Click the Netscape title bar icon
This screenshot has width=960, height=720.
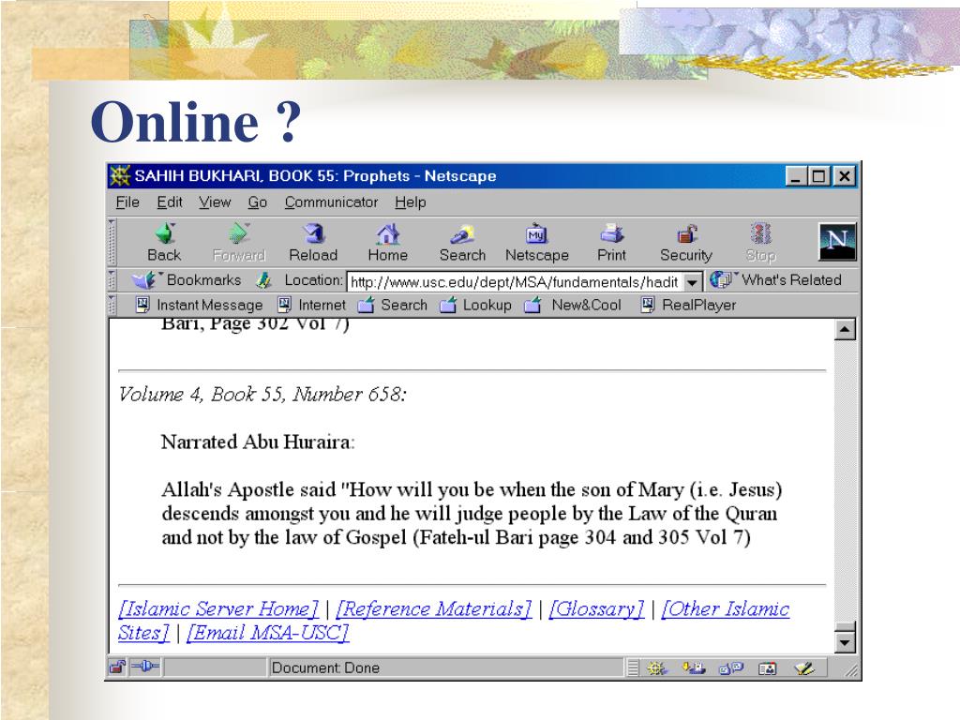(x=120, y=176)
